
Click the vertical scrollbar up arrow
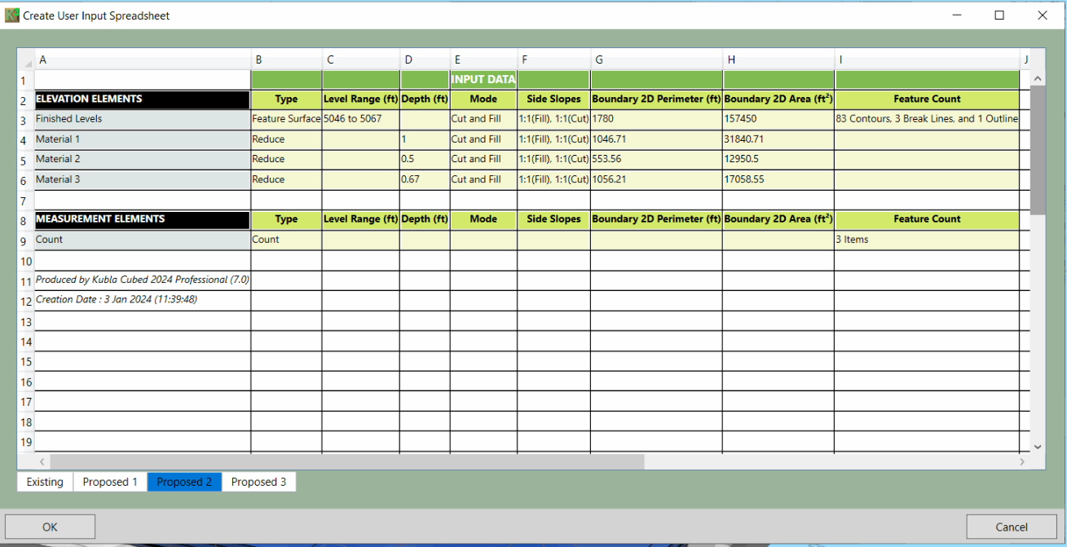pos(1038,78)
